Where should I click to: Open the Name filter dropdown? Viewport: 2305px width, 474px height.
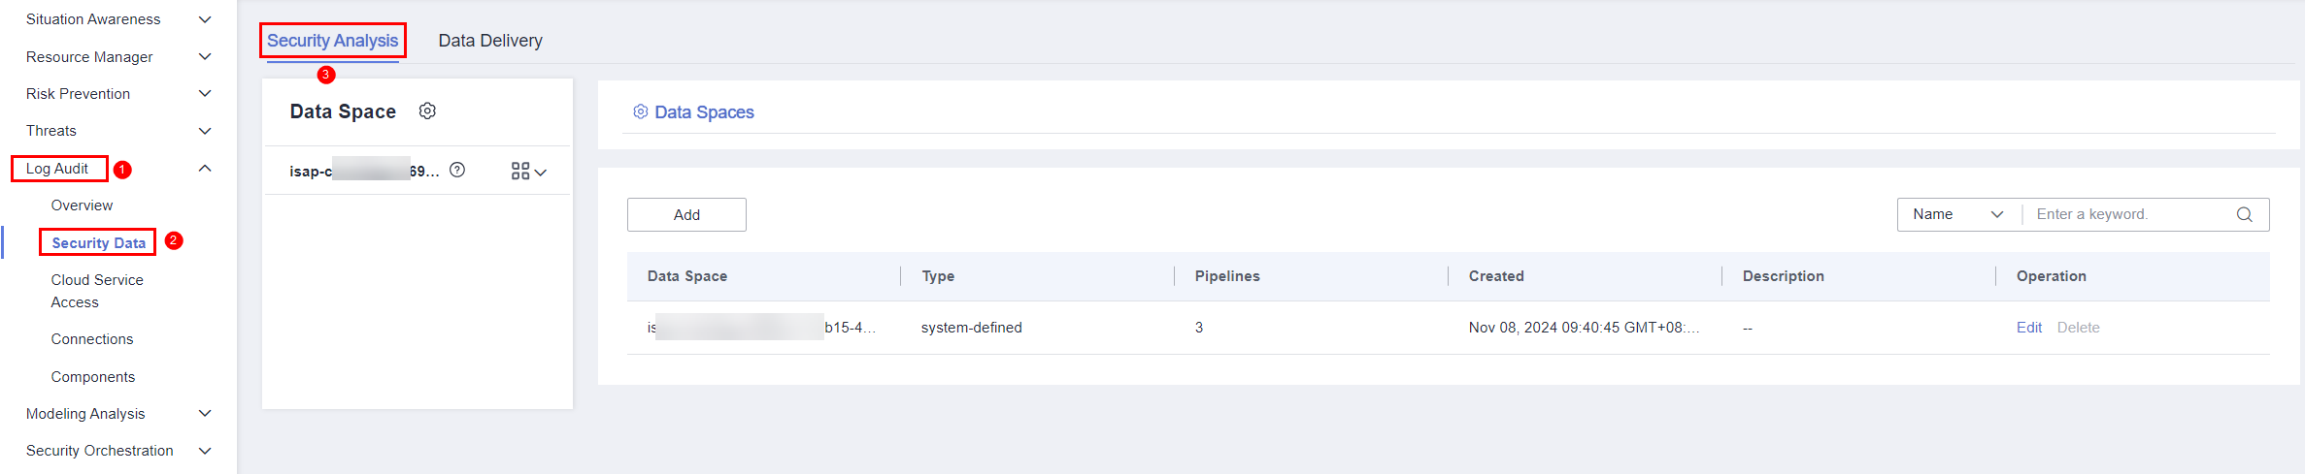point(1957,215)
